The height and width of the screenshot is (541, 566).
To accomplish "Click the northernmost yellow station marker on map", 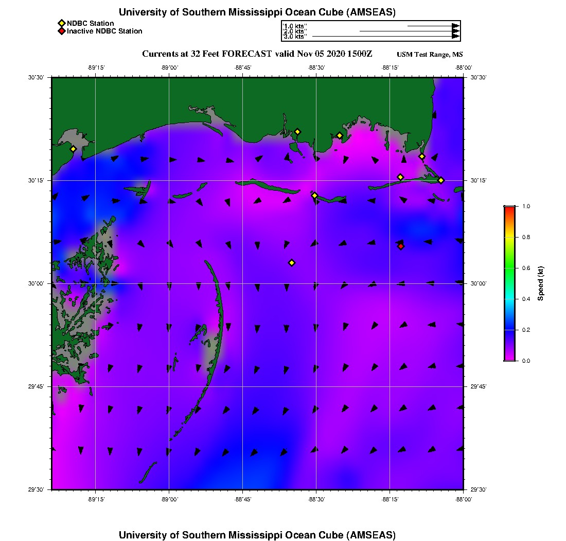I will pos(297,132).
